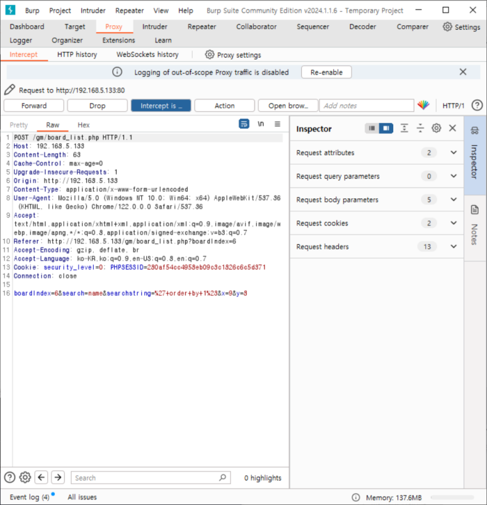Image resolution: width=487 pixels, height=505 pixels.
Task: Toggle message line wrapping icon
Action: click(x=244, y=124)
